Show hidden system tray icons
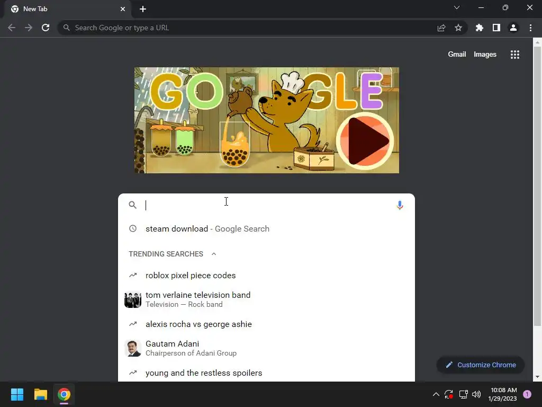Screen dimensions: 542x407 436,394
